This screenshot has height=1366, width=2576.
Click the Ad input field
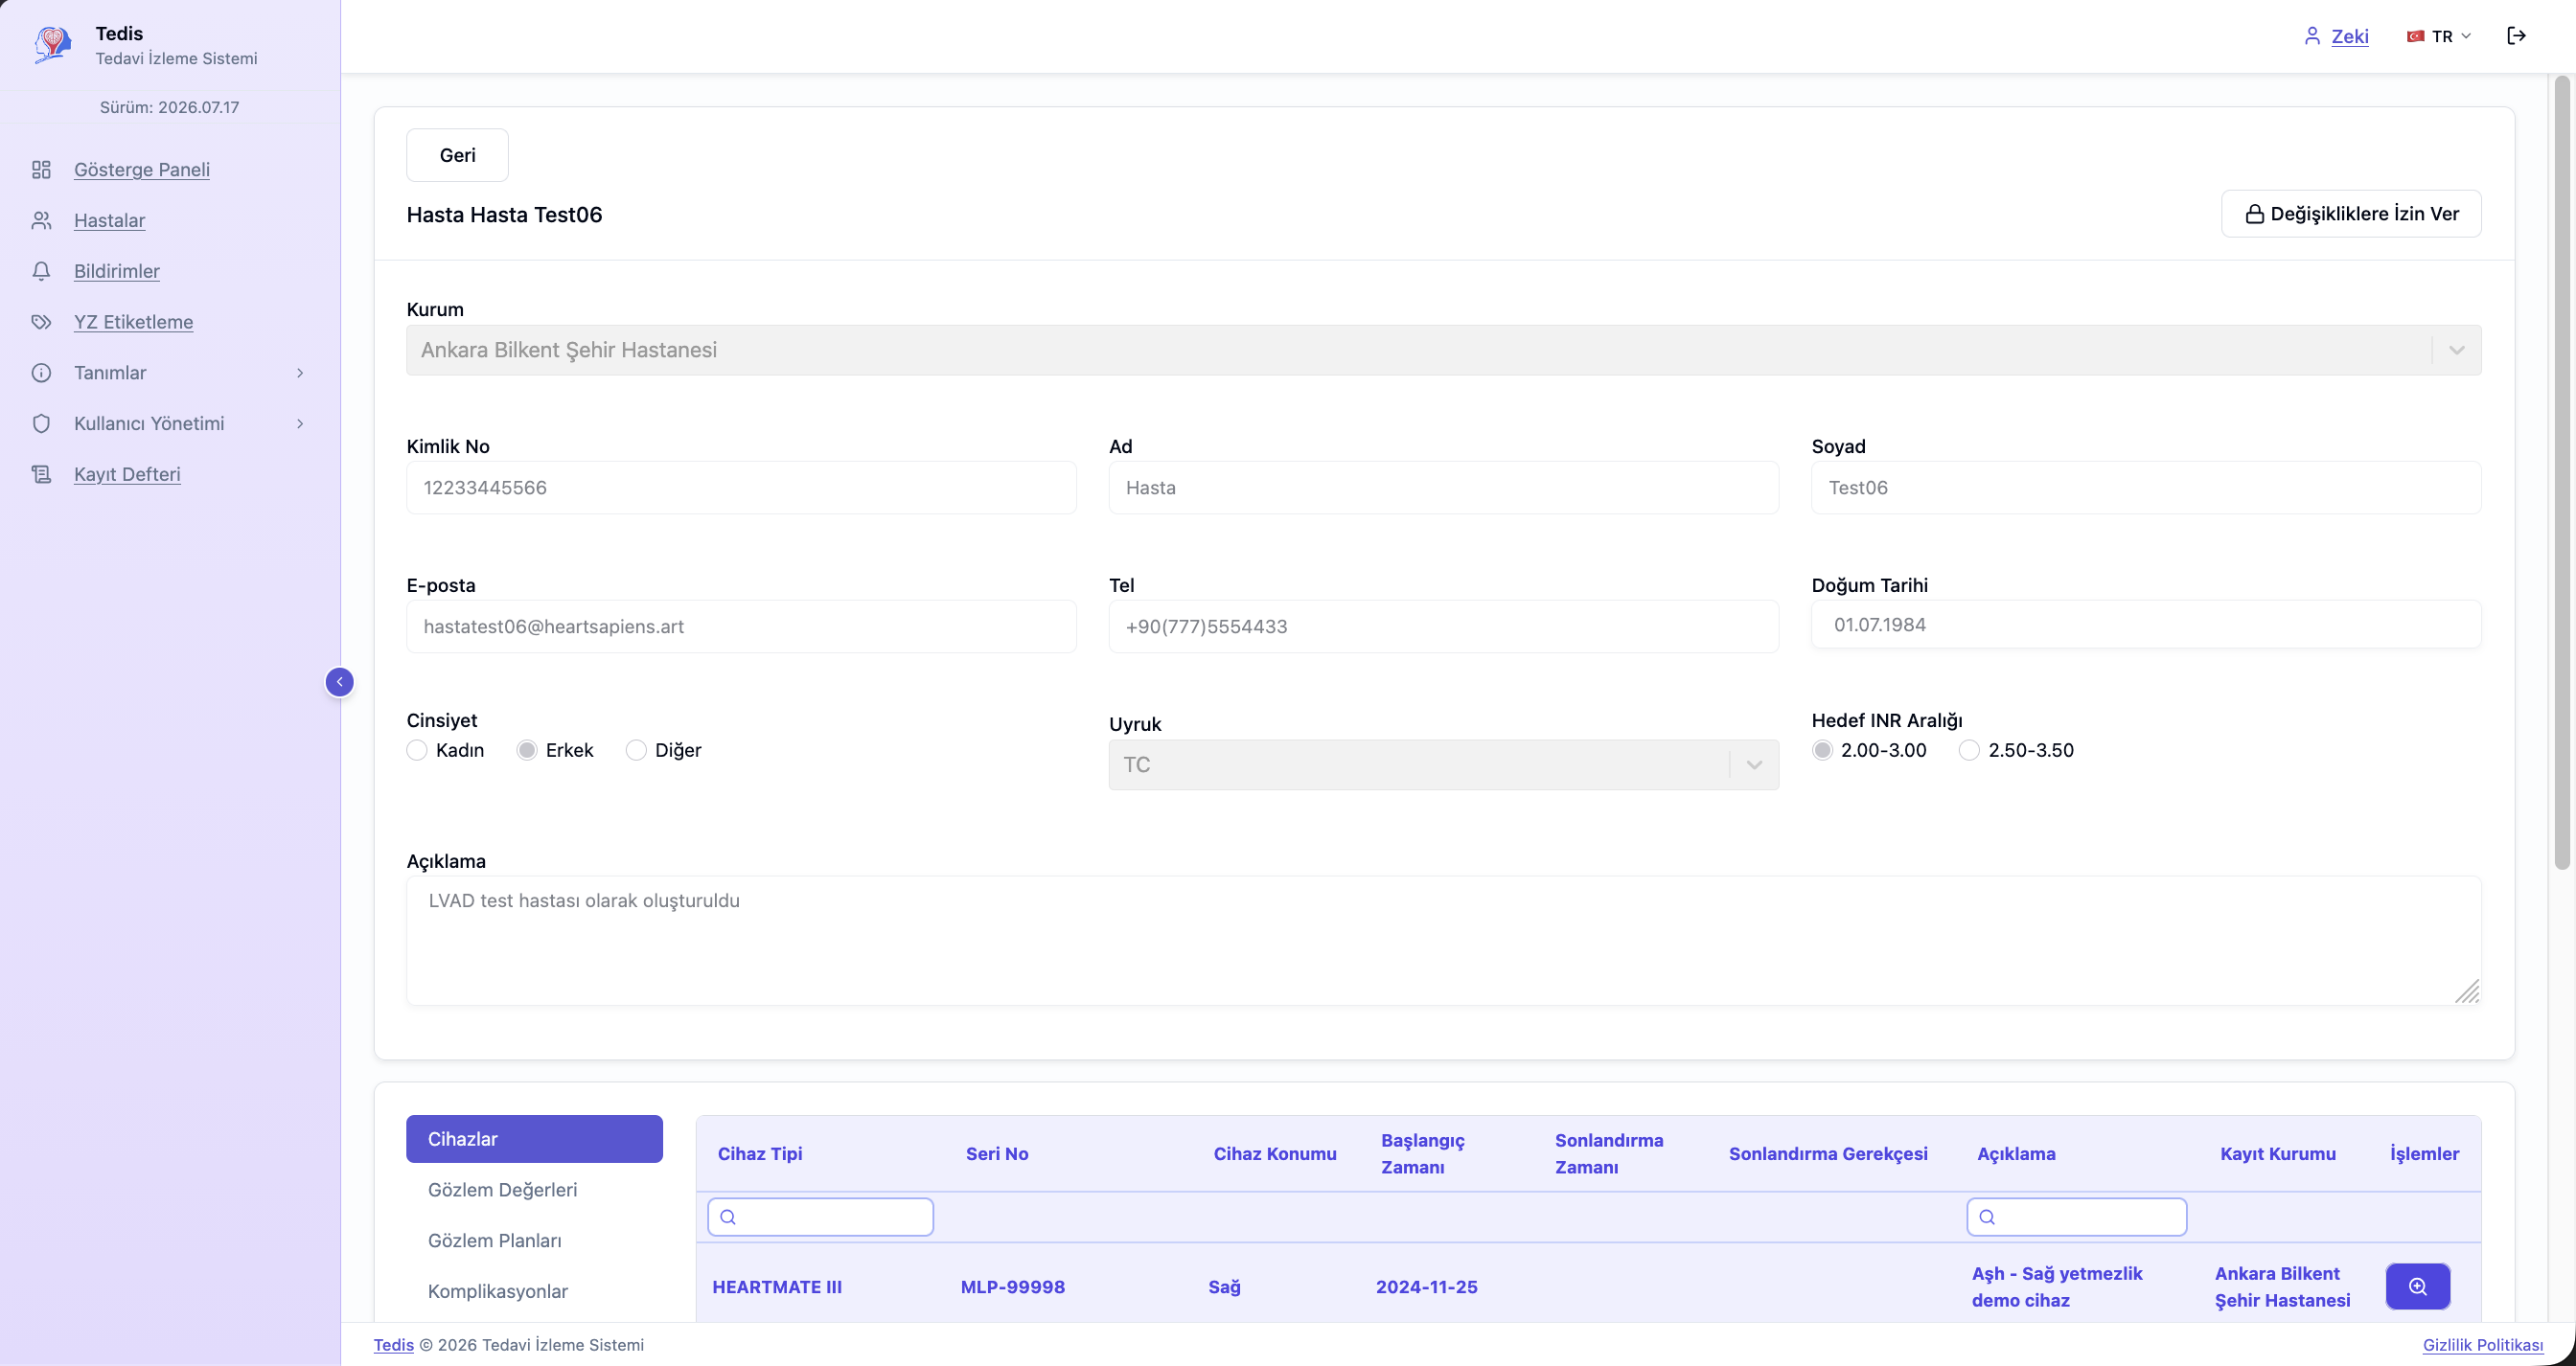[x=1443, y=488]
